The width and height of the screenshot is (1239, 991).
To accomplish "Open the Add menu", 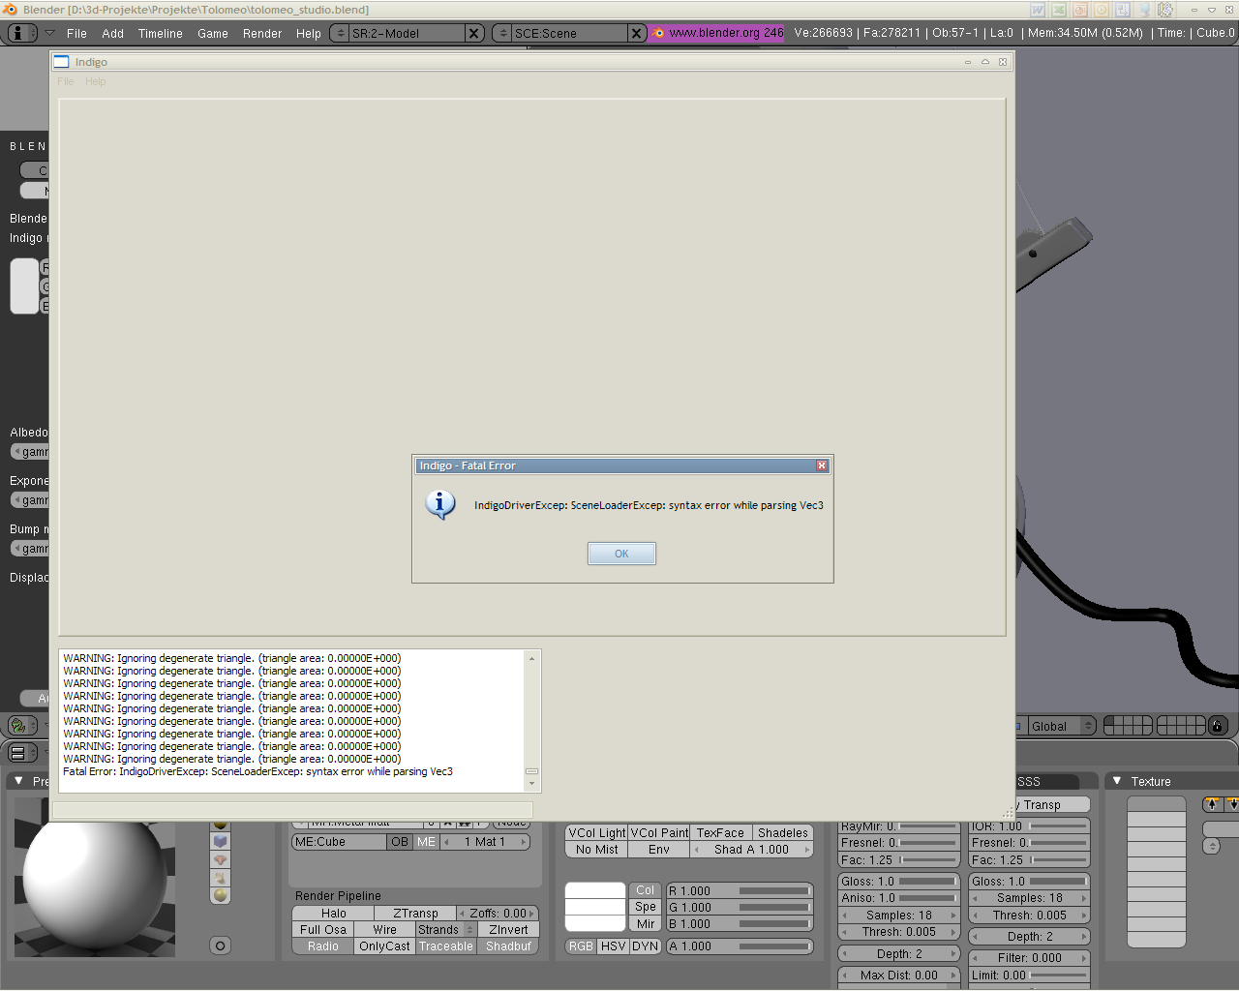I will 112,33.
